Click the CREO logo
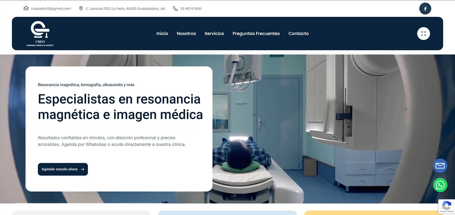 [40, 34]
